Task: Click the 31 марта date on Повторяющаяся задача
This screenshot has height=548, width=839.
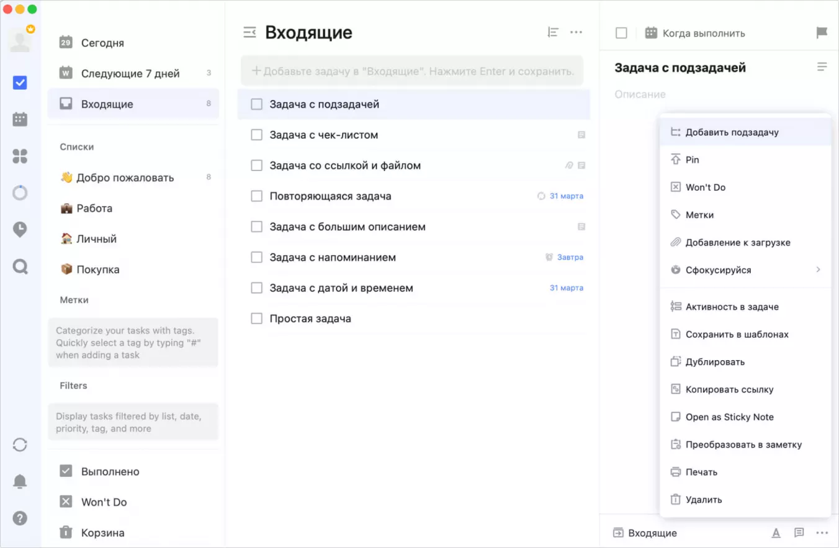Action: pos(567,196)
